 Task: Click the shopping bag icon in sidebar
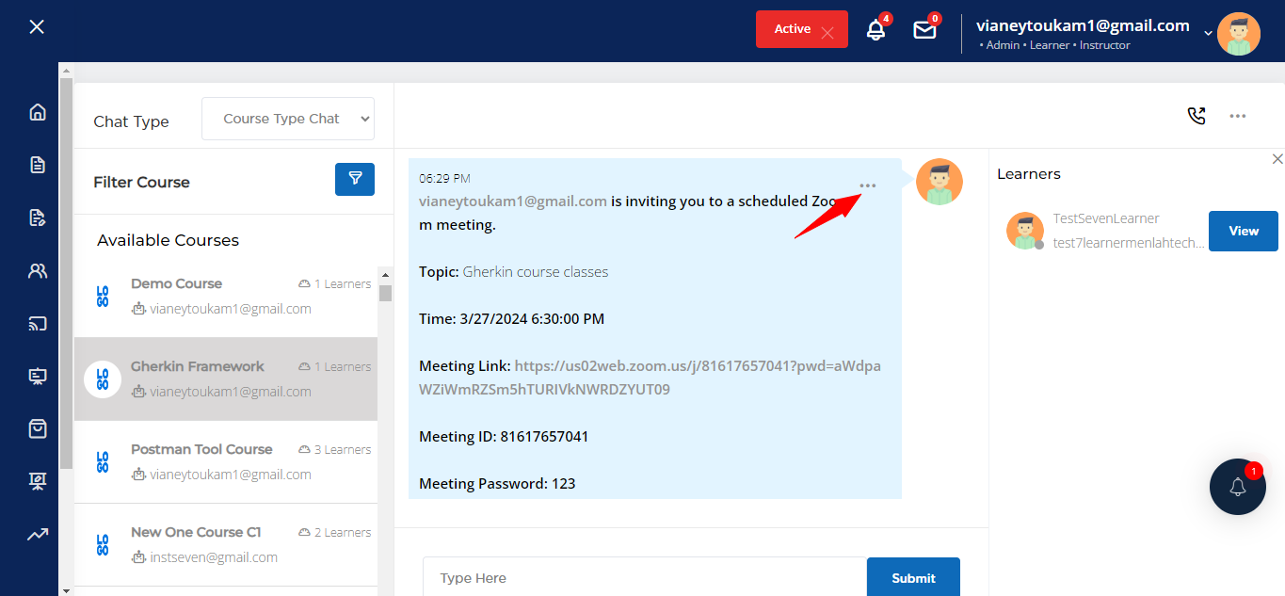[38, 429]
